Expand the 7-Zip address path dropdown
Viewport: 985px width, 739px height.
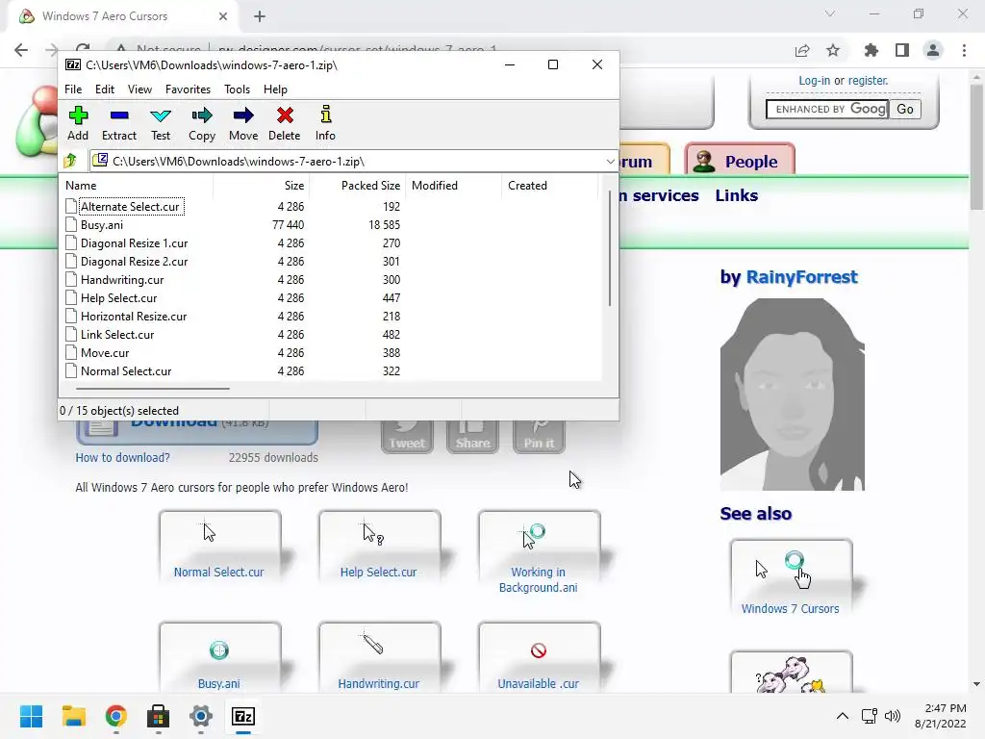coord(610,162)
